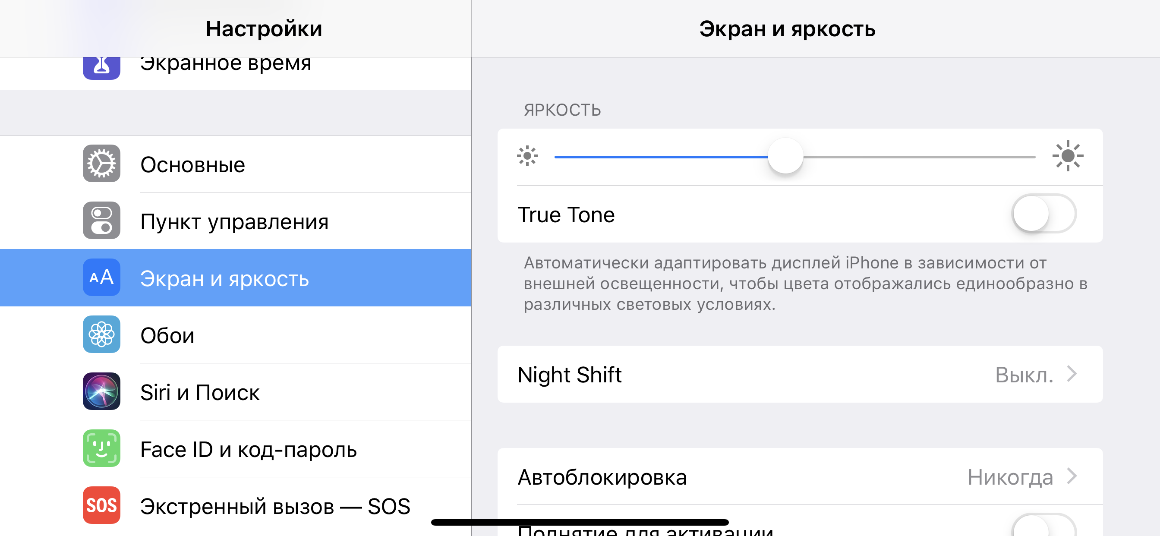The width and height of the screenshot is (1160, 536).
Task: Tap the home indicator bar
Action: 580,523
